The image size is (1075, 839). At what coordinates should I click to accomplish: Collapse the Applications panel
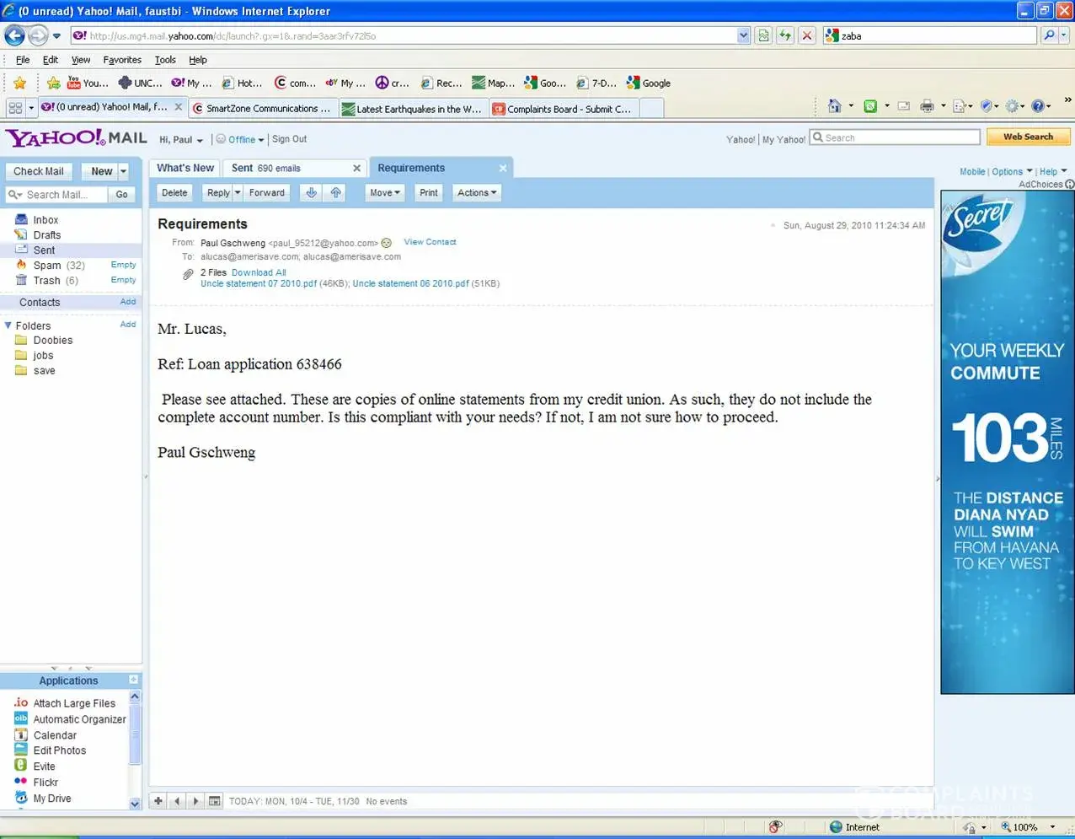133,680
